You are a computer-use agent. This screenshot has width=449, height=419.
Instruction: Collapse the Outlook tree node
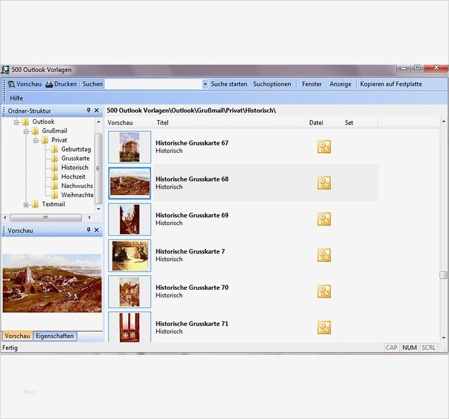coord(16,122)
